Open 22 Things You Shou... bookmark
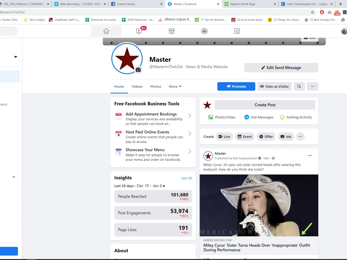The width and height of the screenshot is (347, 260). pyautogui.click(x=284, y=20)
